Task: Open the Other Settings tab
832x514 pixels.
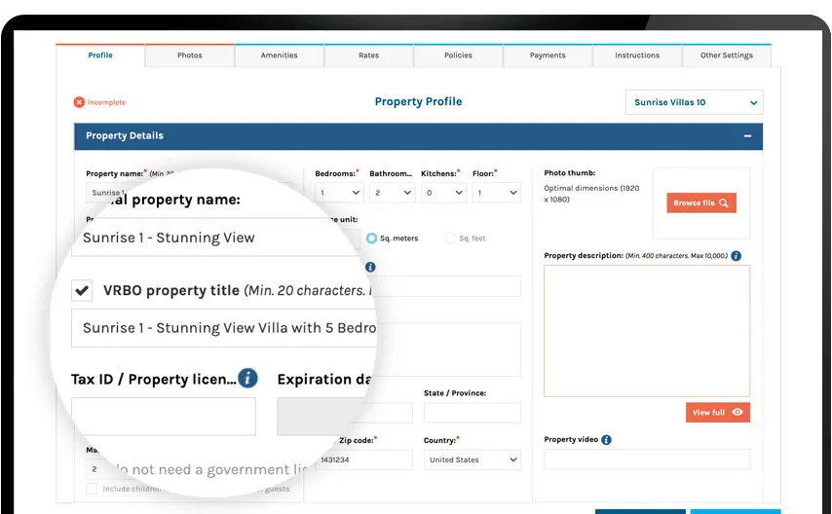Action: [x=727, y=55]
